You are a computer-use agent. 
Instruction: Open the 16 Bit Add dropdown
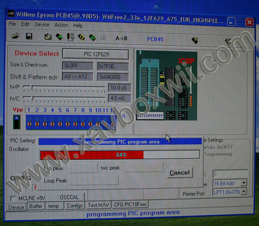pyautogui.click(x=243, y=183)
